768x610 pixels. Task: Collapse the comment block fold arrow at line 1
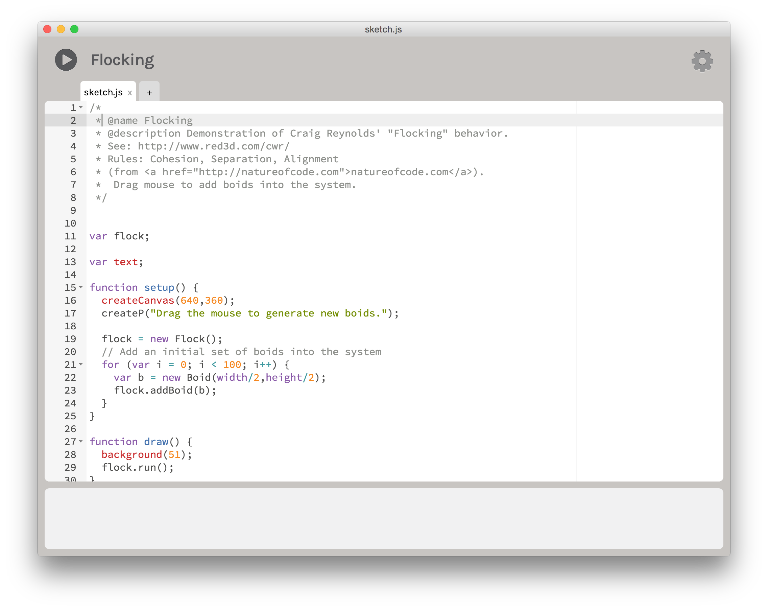coord(81,107)
